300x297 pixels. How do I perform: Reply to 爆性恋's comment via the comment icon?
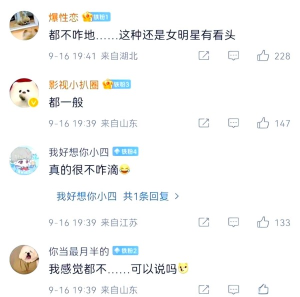coord(233,56)
